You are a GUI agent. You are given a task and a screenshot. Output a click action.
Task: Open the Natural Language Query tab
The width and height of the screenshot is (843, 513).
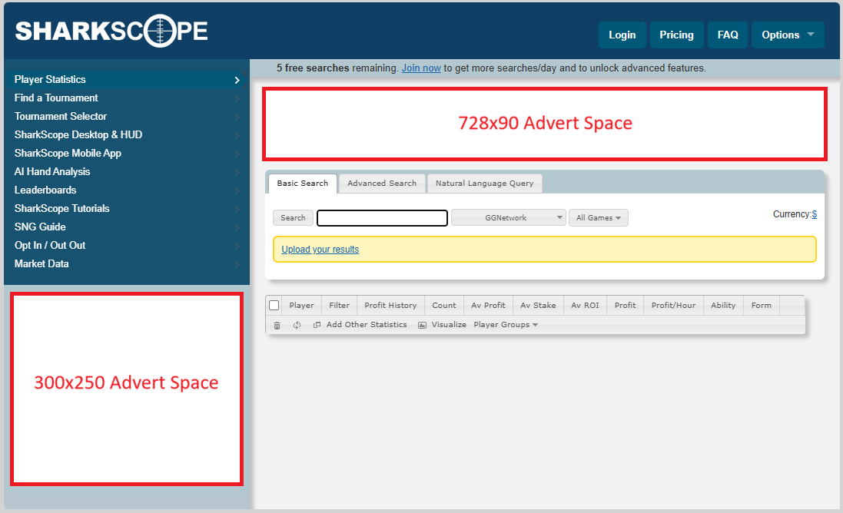[x=484, y=183]
